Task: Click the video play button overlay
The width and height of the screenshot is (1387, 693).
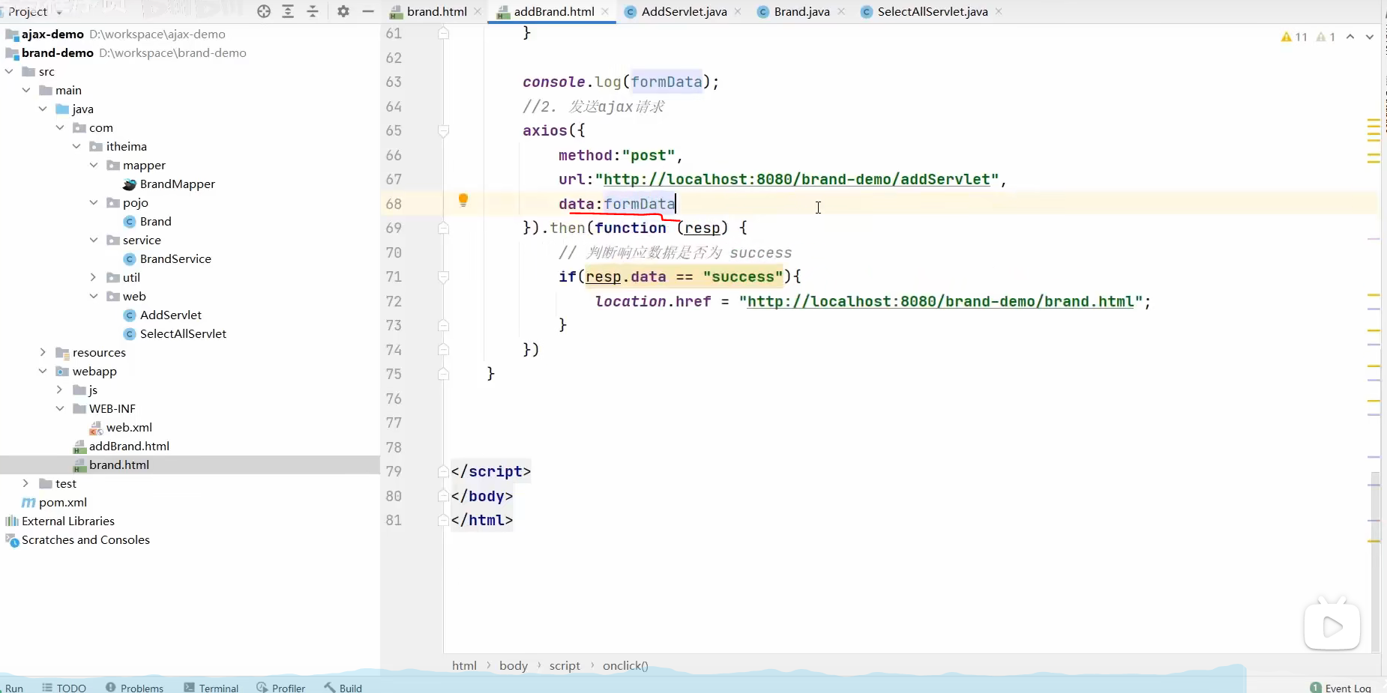Action: pos(1332,626)
